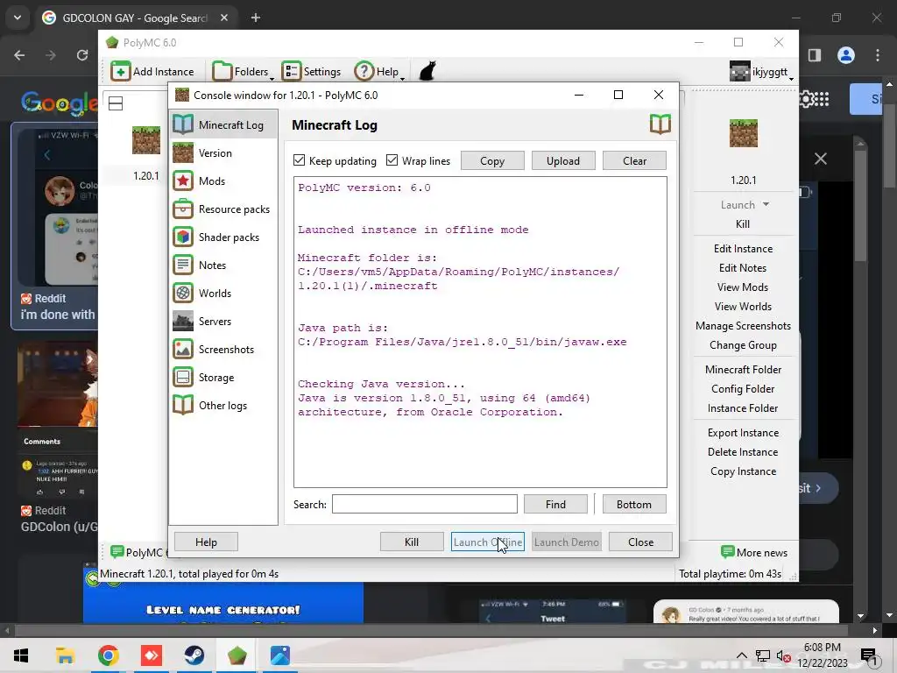
Task: Open Steam from taskbar
Action: 194,655
